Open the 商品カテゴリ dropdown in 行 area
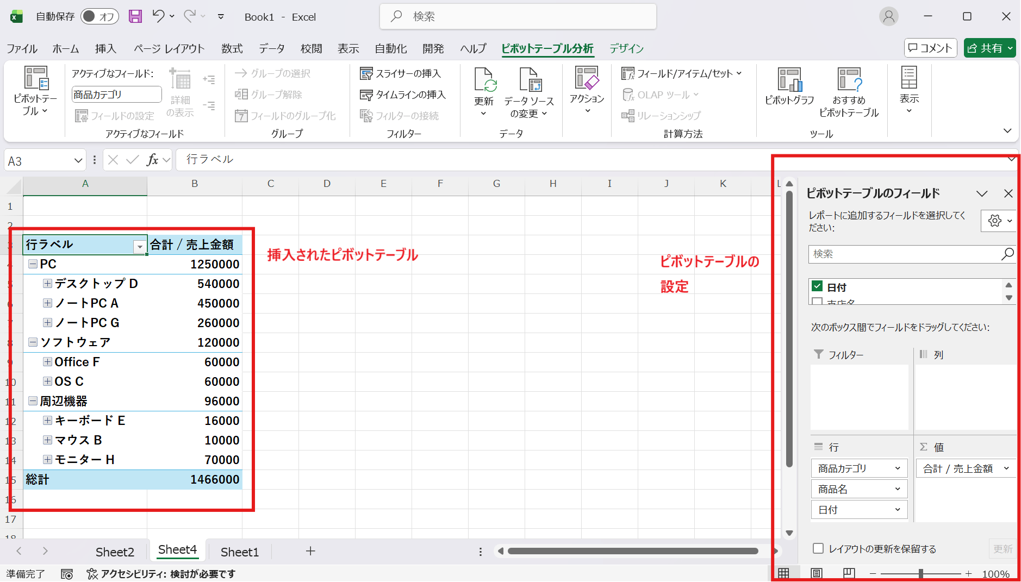The width and height of the screenshot is (1021, 582). [x=898, y=468]
